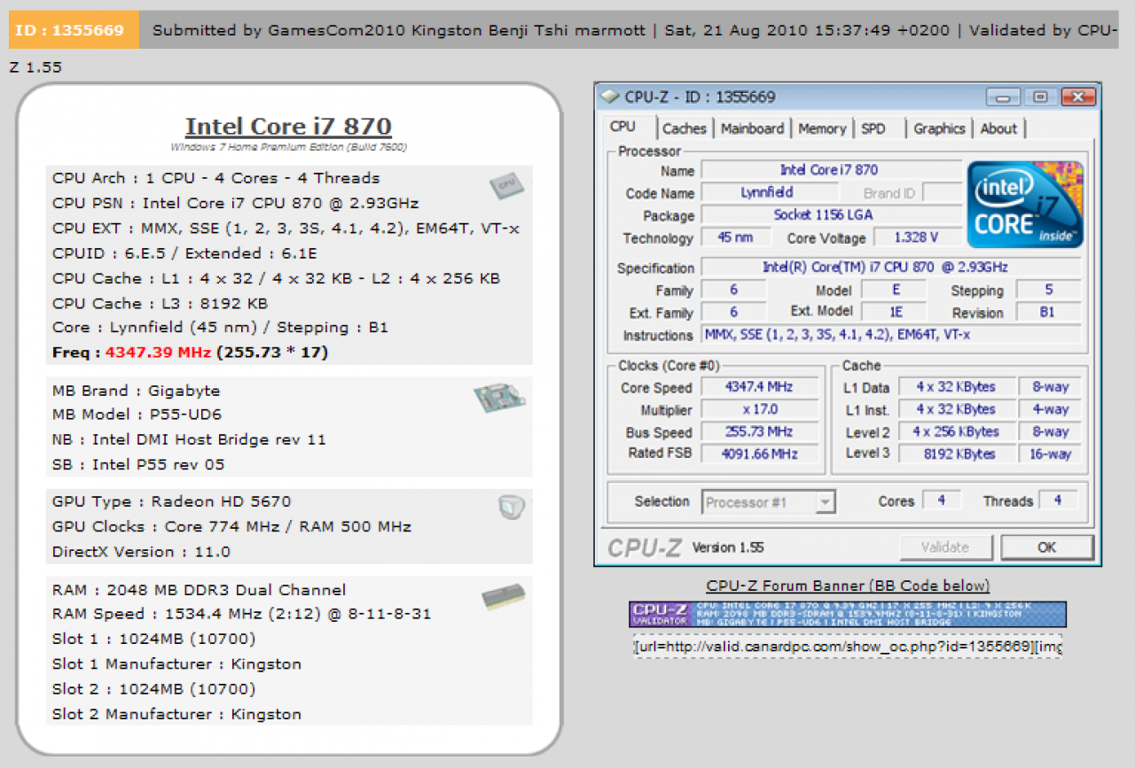This screenshot has height=768, width=1135.
Task: Click the CPU Cache : L3 : 8192 KB line
Action: 160,303
